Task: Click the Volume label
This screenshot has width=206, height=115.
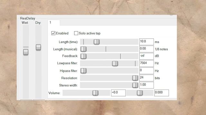Action: (54, 93)
